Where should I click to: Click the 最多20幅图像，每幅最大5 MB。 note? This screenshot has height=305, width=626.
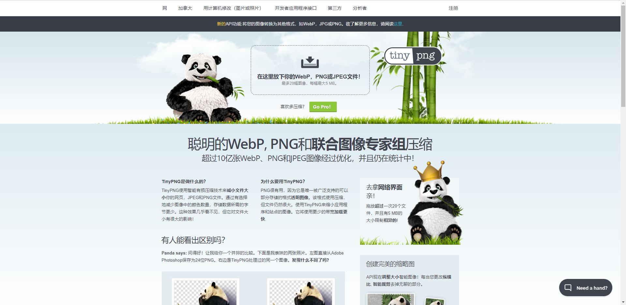[x=310, y=83]
